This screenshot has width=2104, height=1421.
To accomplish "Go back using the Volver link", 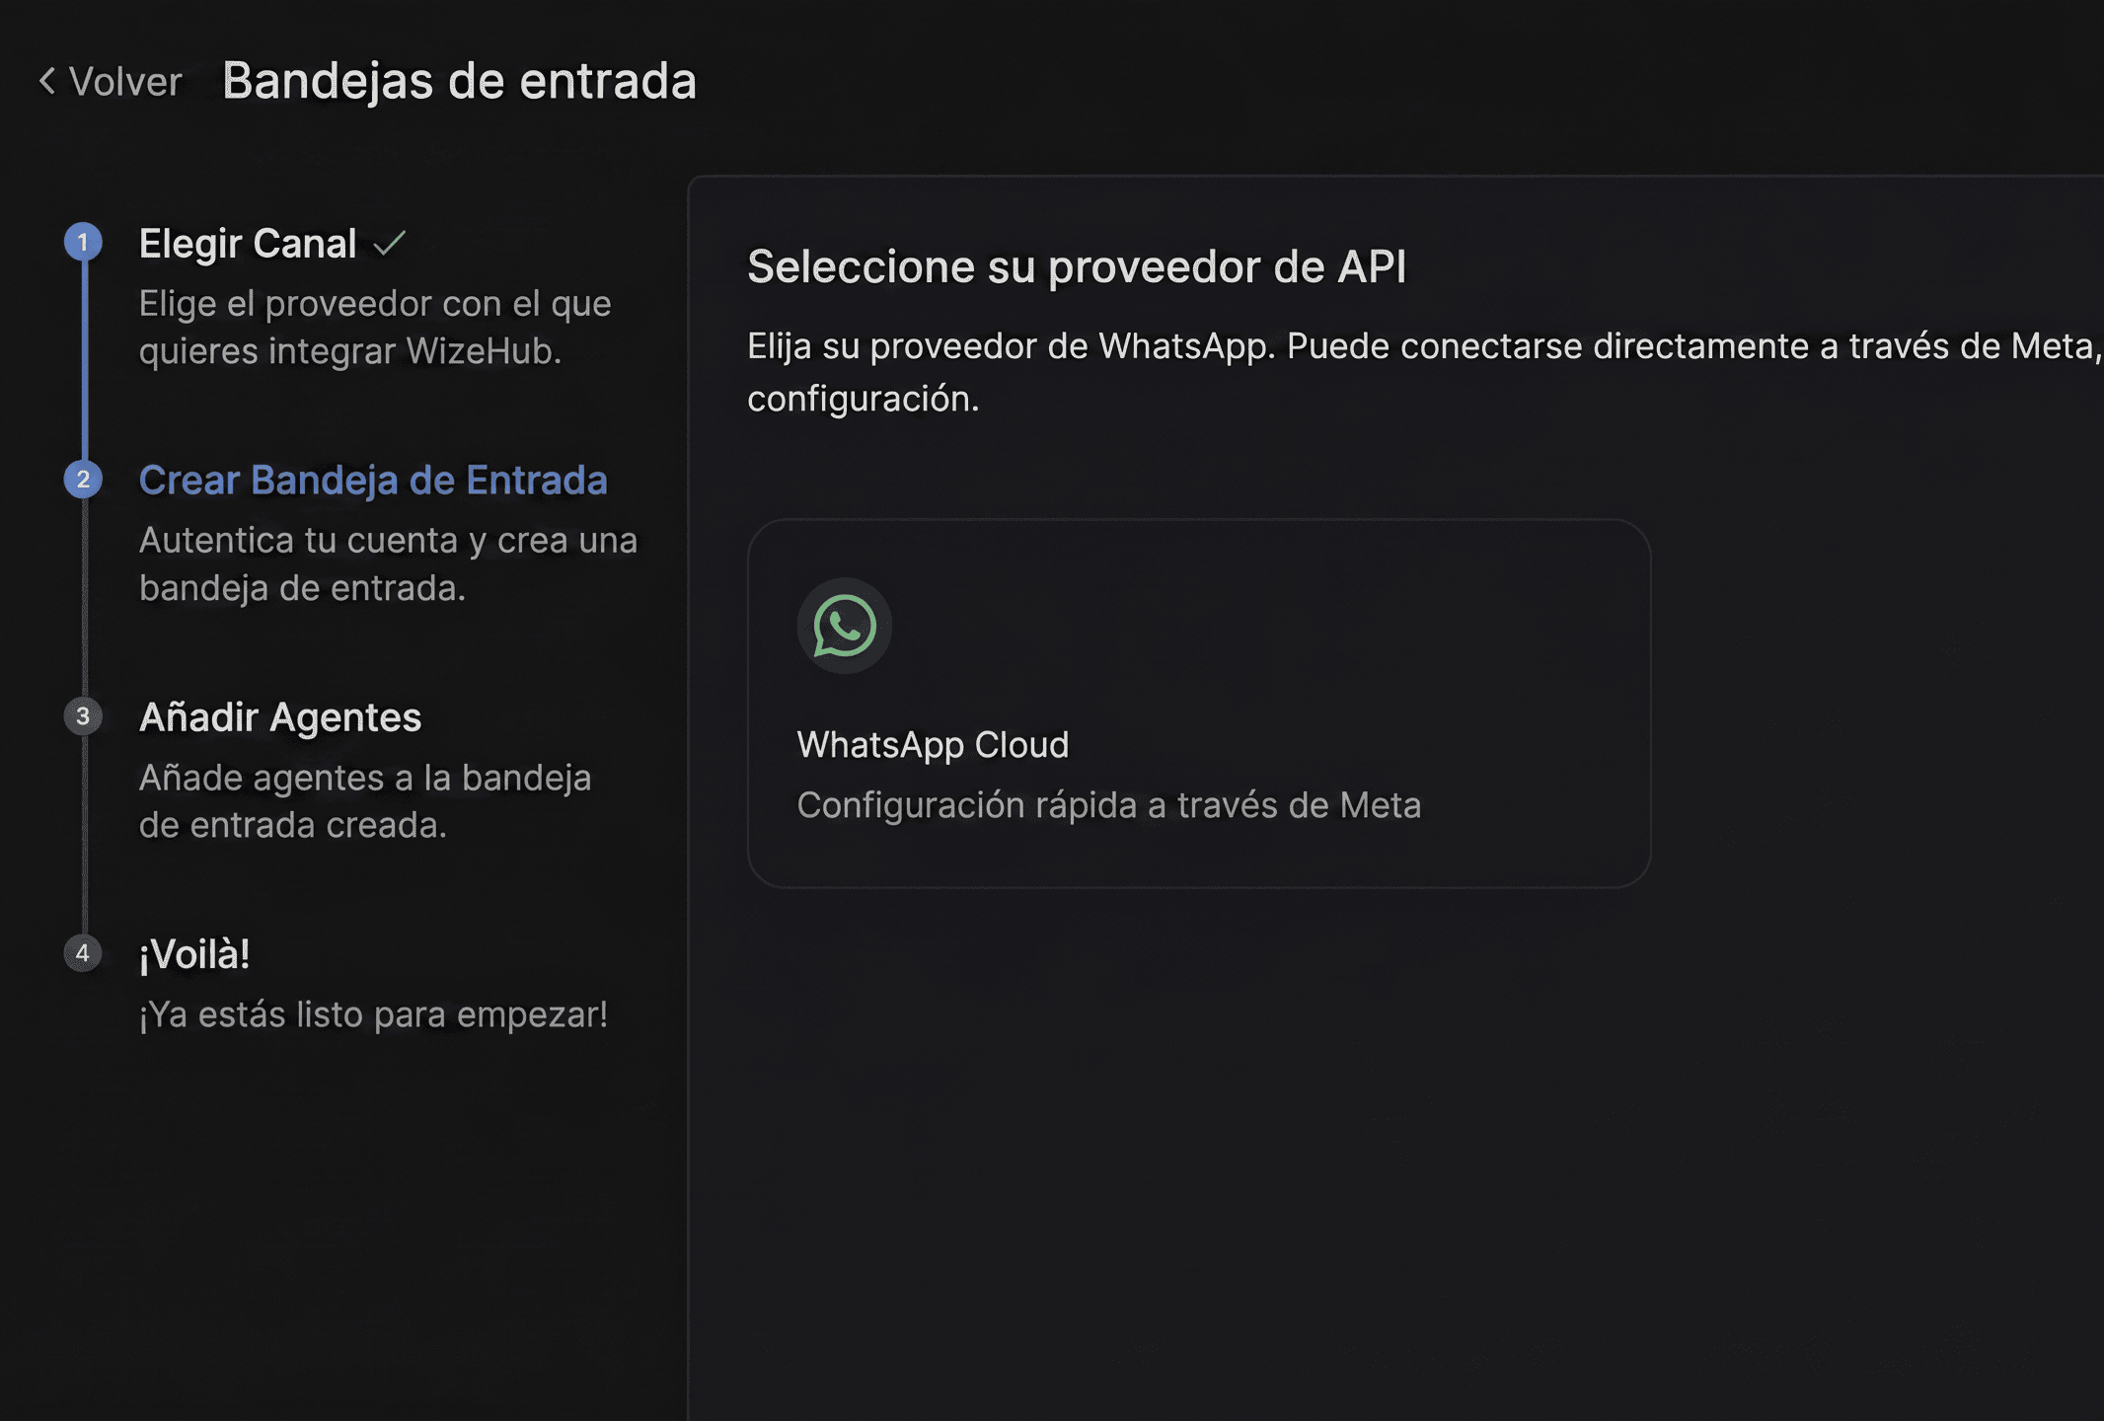I will click(x=125, y=82).
